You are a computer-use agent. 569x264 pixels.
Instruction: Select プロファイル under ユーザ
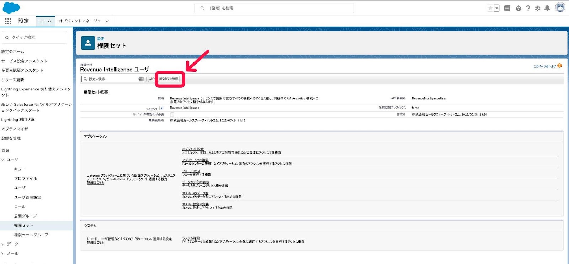pos(26,178)
